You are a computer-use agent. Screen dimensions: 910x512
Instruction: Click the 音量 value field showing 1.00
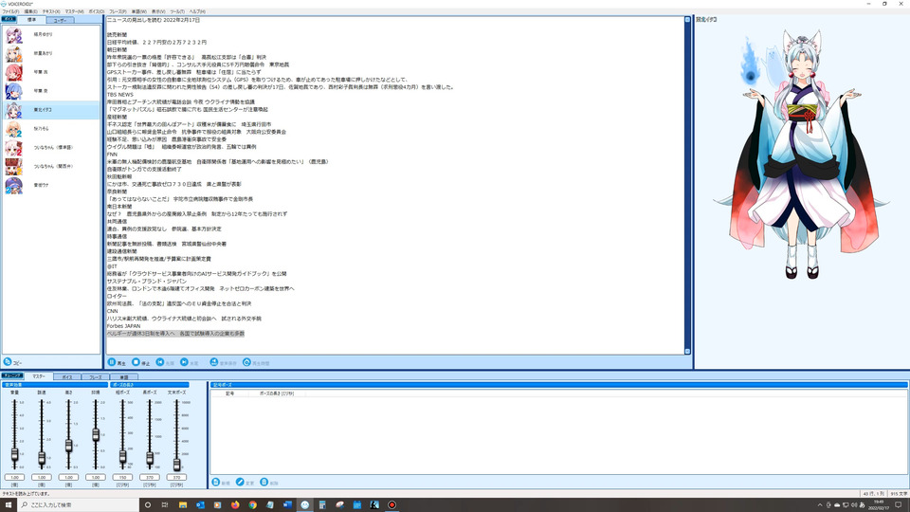[14, 477]
